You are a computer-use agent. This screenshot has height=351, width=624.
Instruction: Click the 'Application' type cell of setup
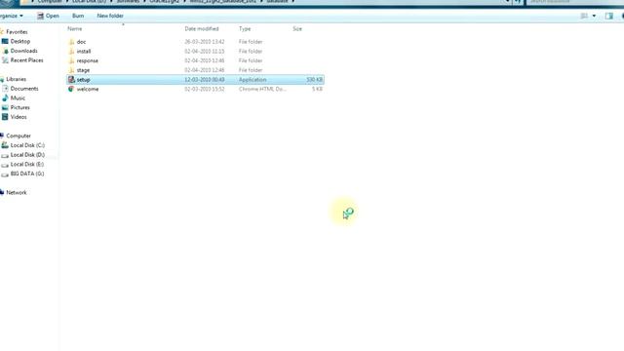(x=253, y=80)
